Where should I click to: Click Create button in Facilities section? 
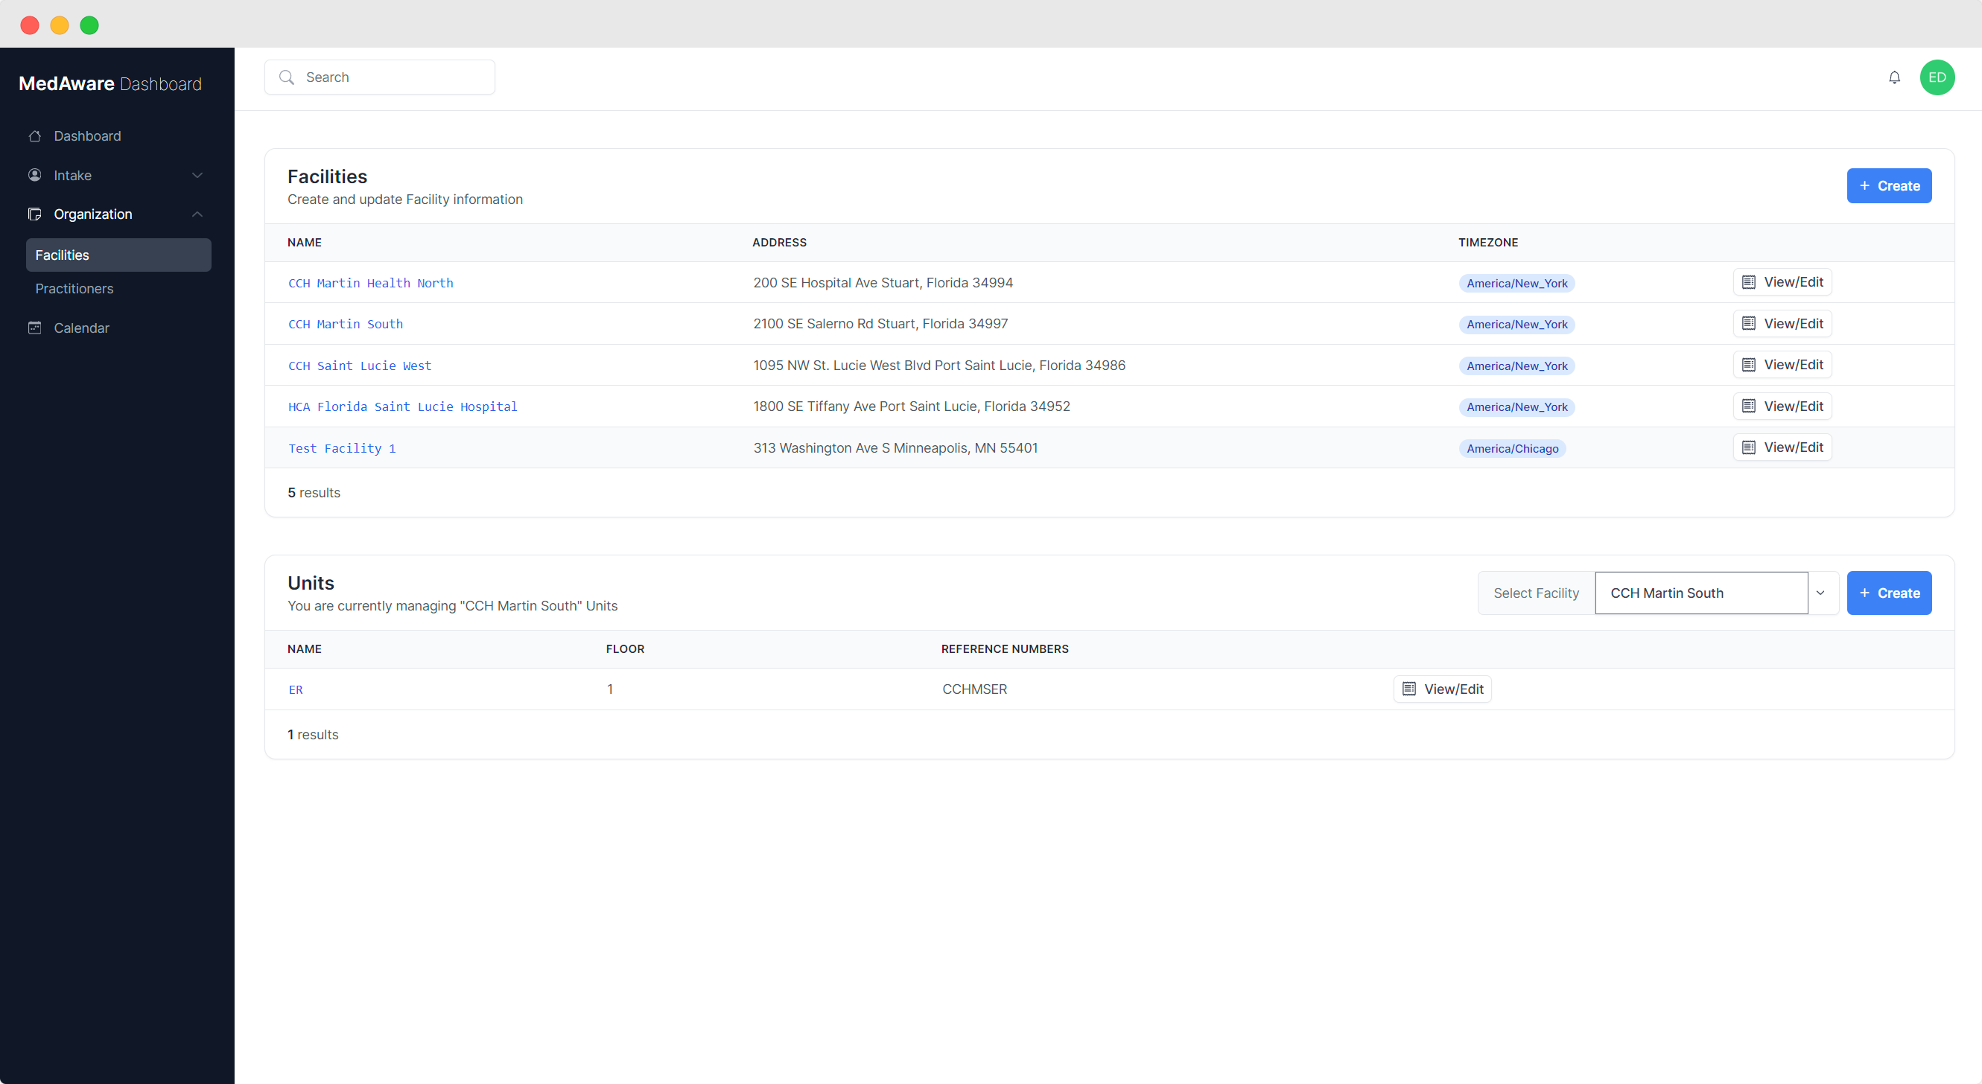[1888, 185]
